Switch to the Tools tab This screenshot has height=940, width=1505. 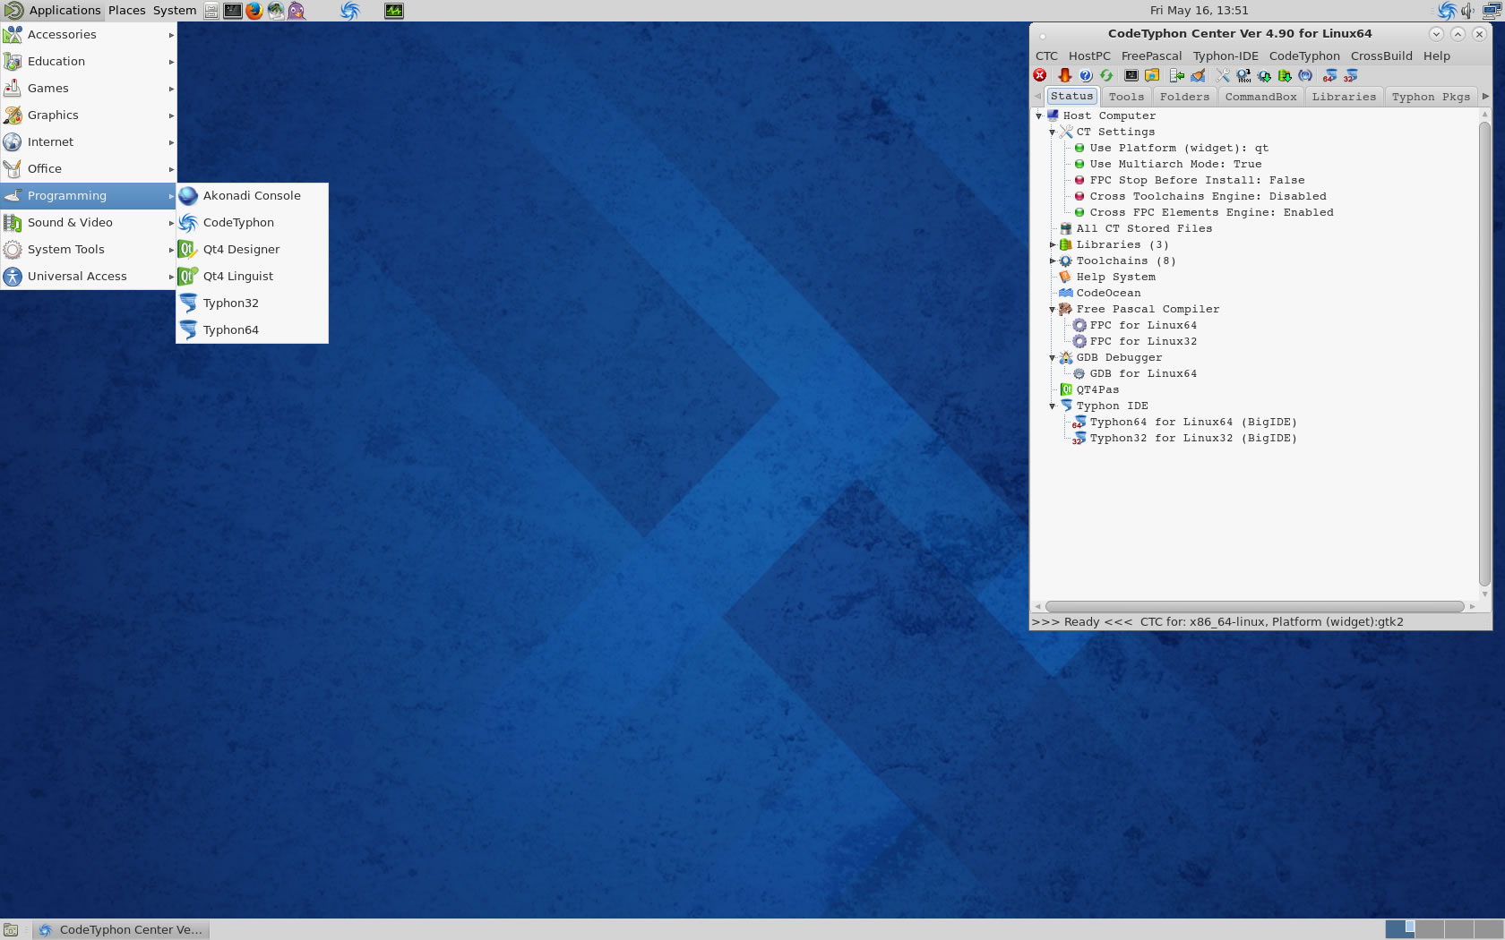1126,97
